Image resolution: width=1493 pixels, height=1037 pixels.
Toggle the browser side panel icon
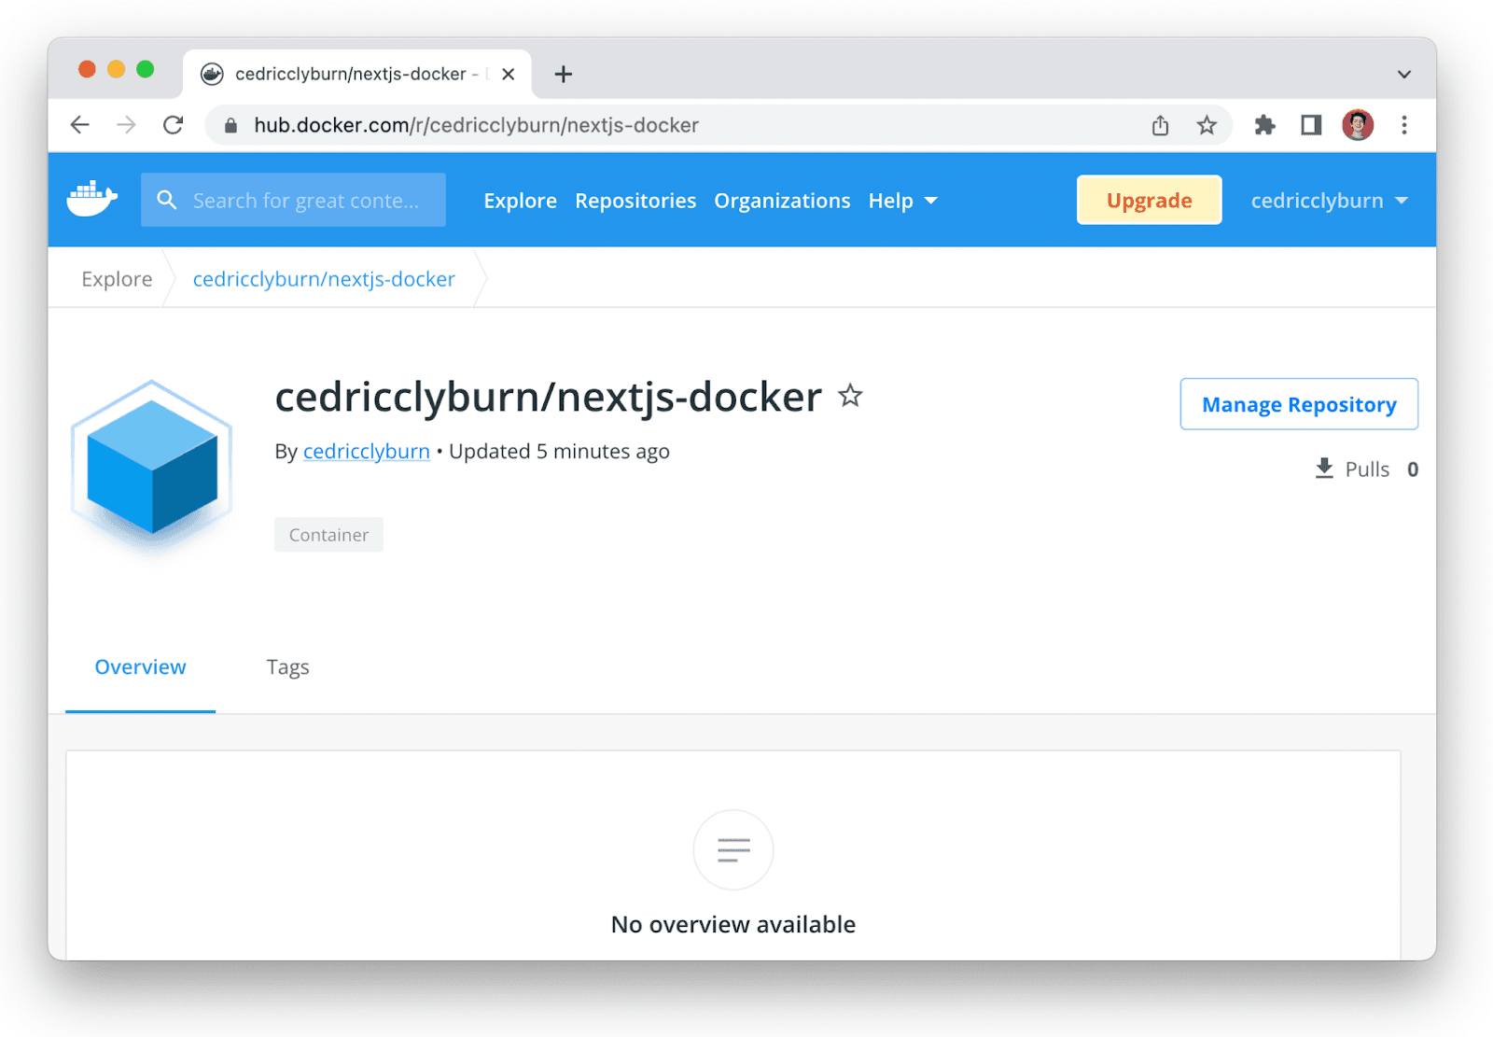tap(1311, 125)
